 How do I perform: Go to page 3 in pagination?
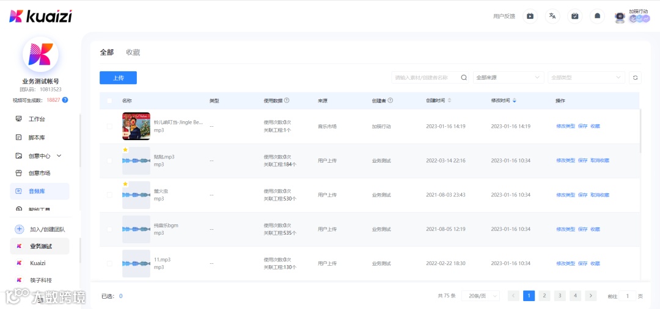click(x=560, y=296)
